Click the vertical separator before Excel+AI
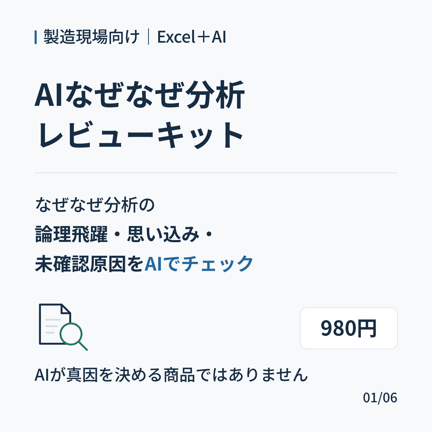Viewport: 432px width, 432px height. pyautogui.click(x=148, y=37)
